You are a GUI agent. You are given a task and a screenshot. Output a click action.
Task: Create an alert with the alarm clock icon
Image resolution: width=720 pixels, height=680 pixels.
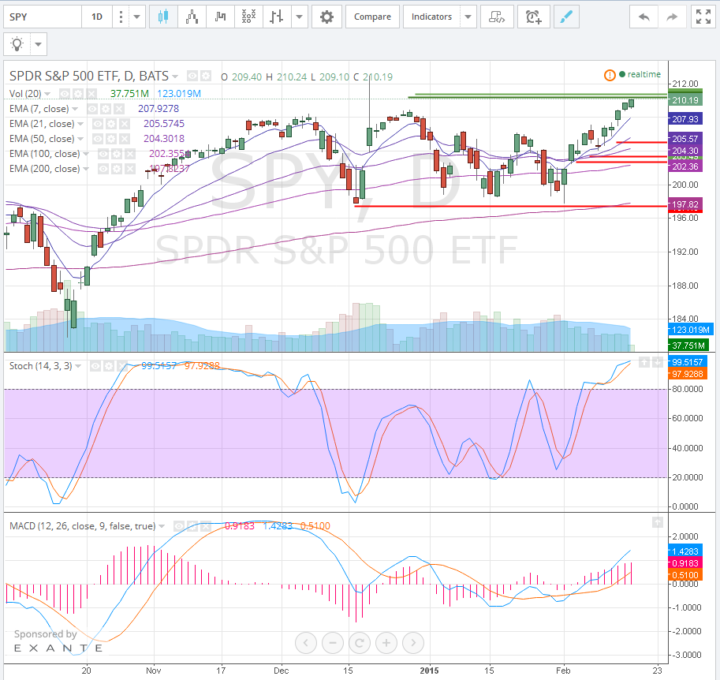pyautogui.click(x=534, y=17)
